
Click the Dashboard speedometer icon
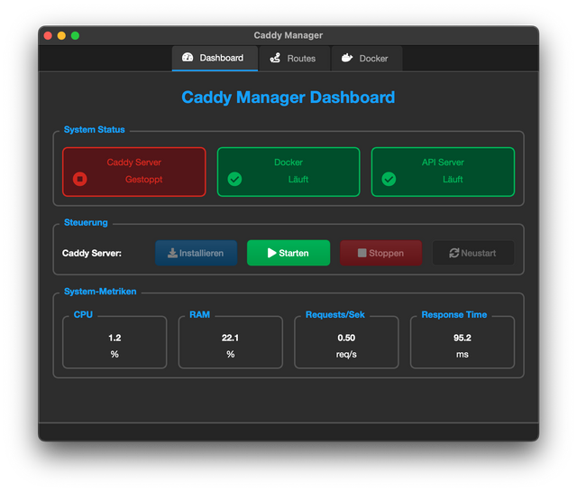(x=188, y=58)
